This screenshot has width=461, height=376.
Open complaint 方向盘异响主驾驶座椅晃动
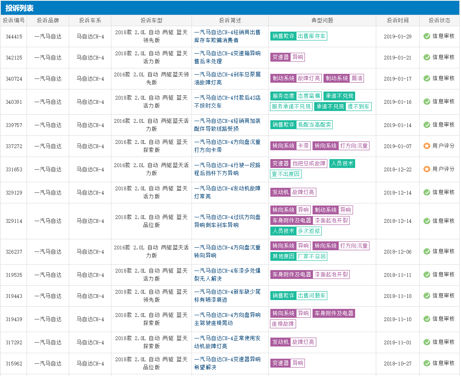tap(227, 319)
